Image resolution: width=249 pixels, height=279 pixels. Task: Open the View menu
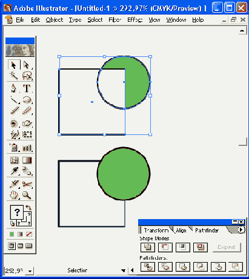click(154, 20)
